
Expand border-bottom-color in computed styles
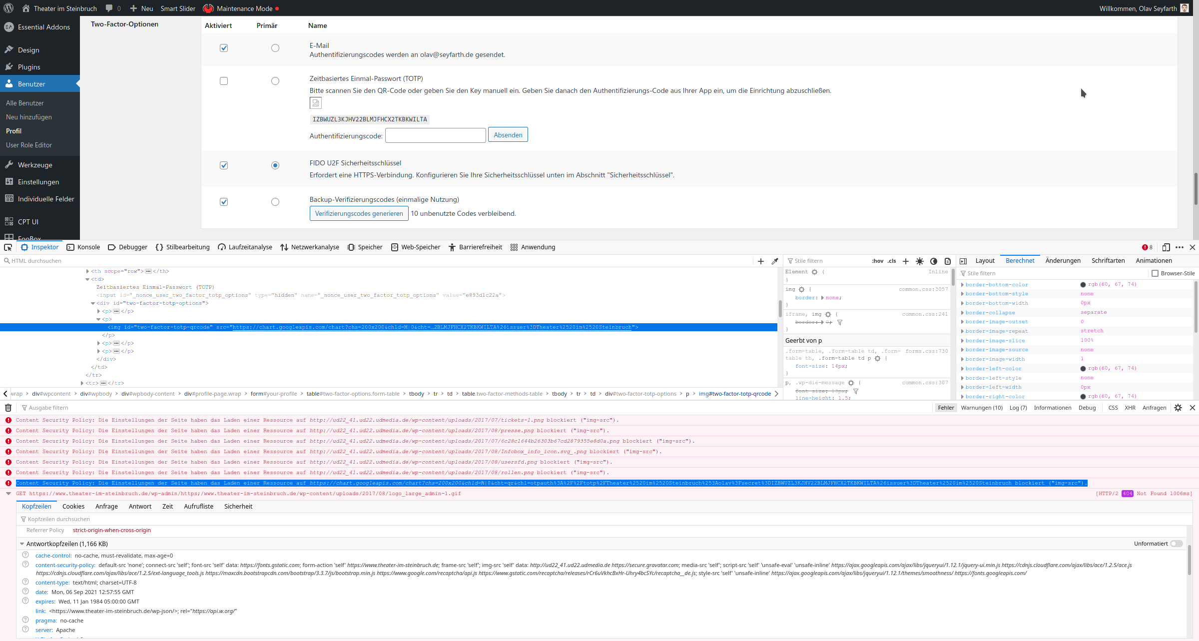pos(962,284)
